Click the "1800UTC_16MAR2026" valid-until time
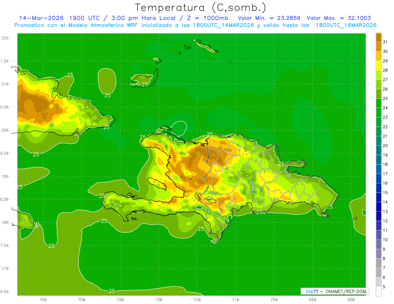The height and width of the screenshot is (304, 394). point(346,25)
